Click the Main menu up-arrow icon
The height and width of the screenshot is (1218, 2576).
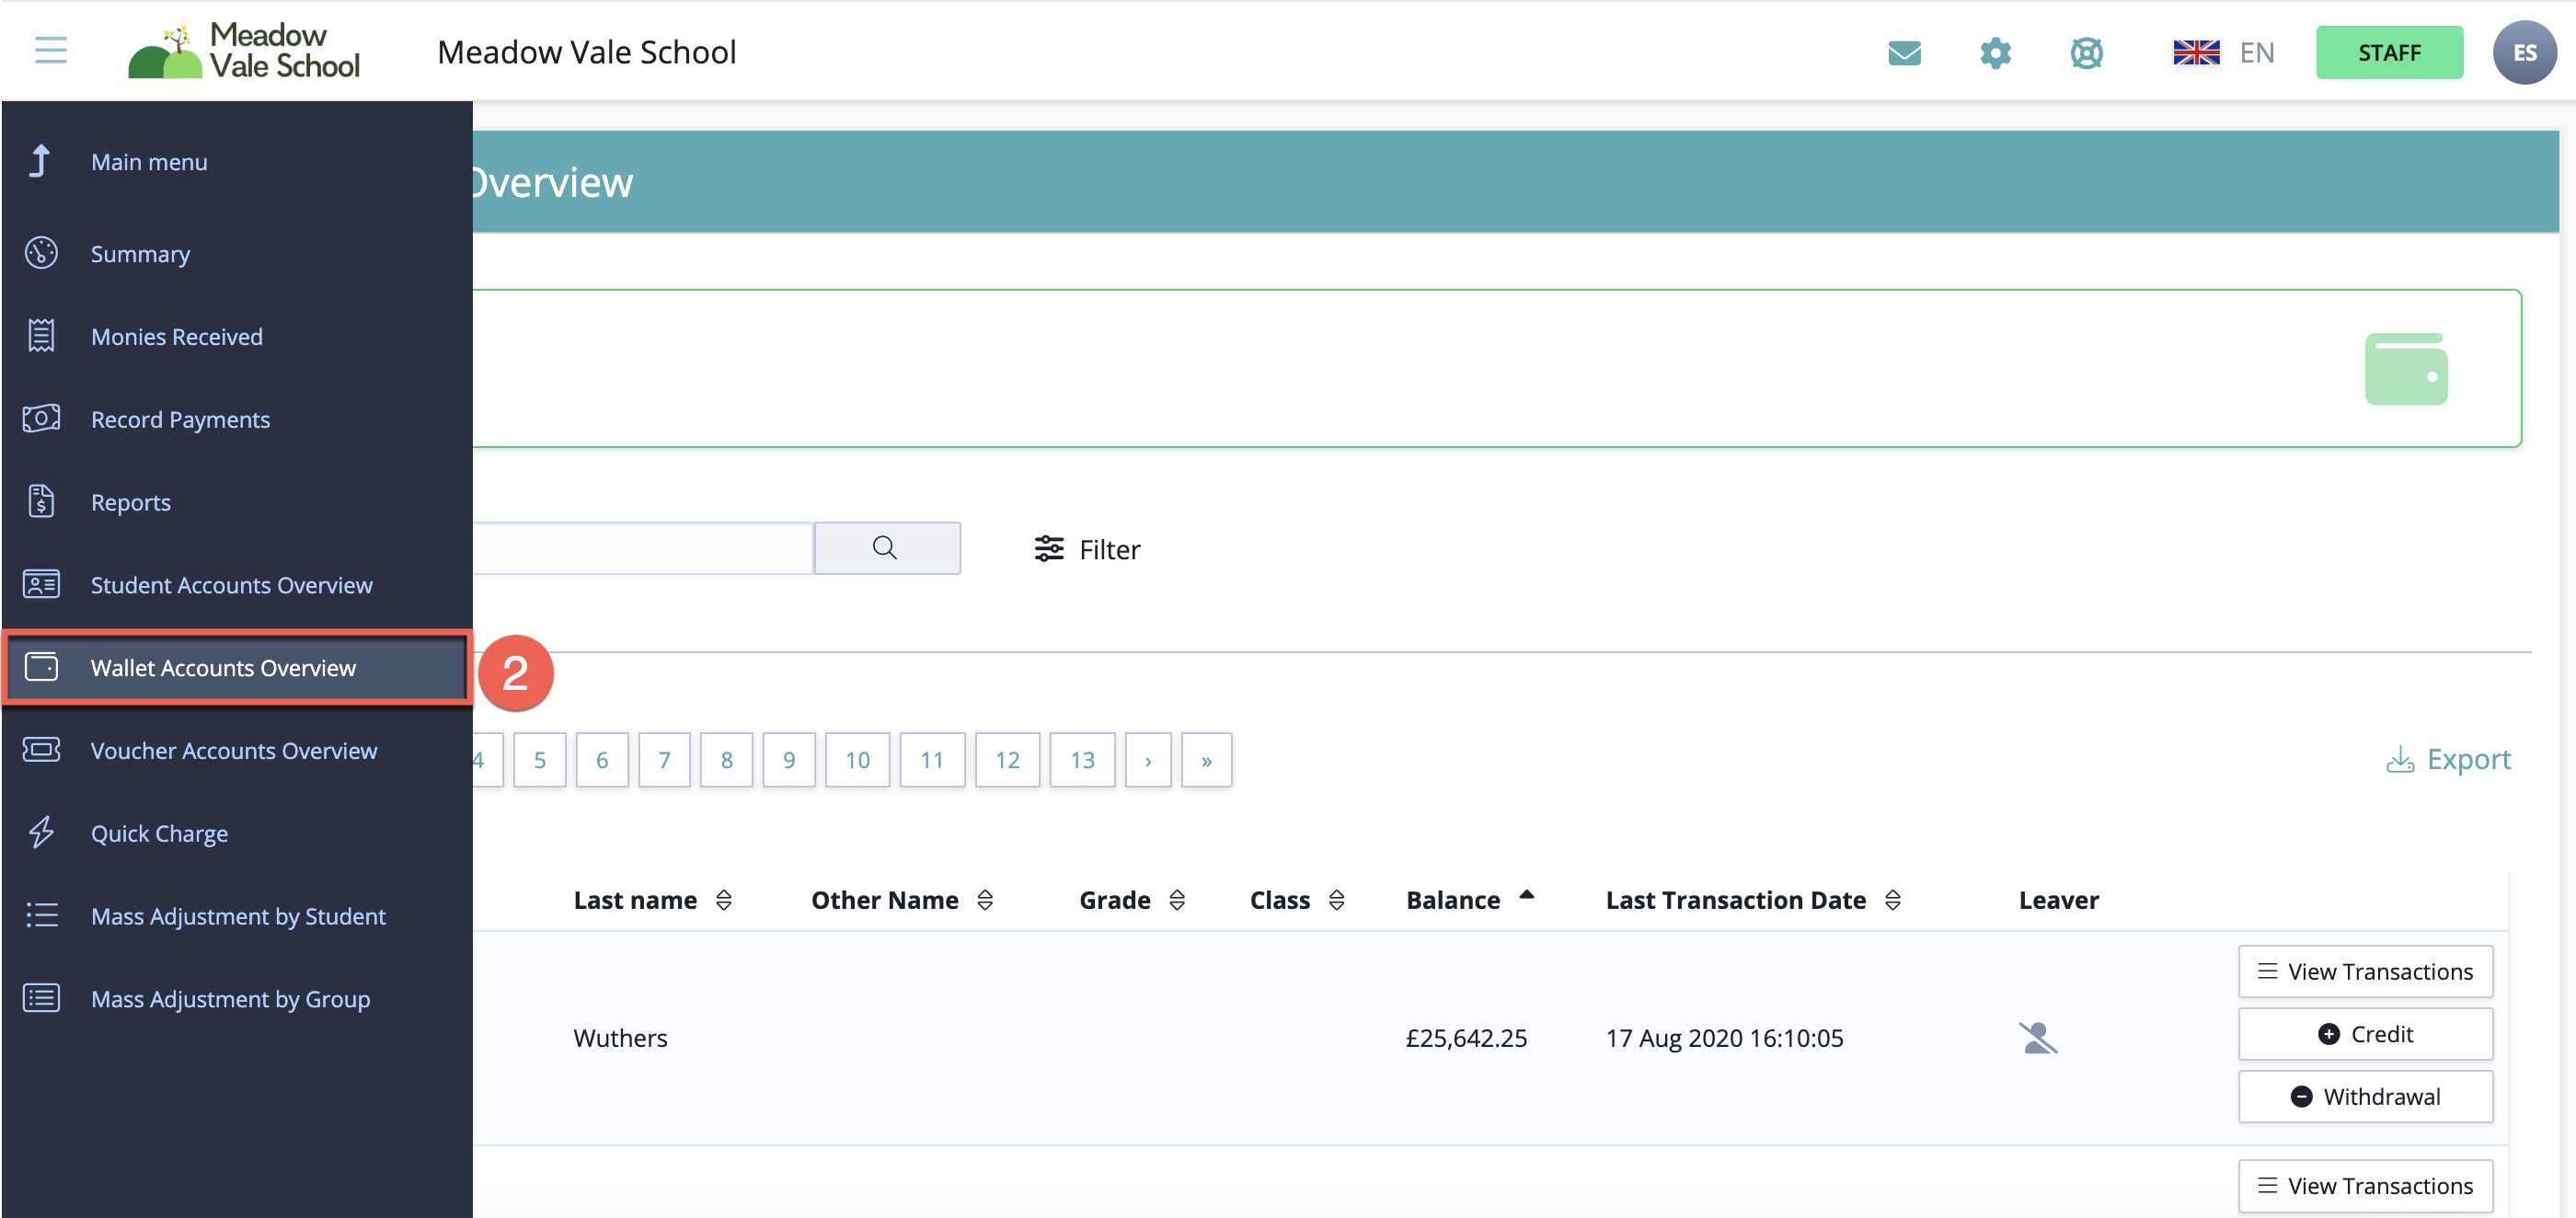(x=40, y=161)
